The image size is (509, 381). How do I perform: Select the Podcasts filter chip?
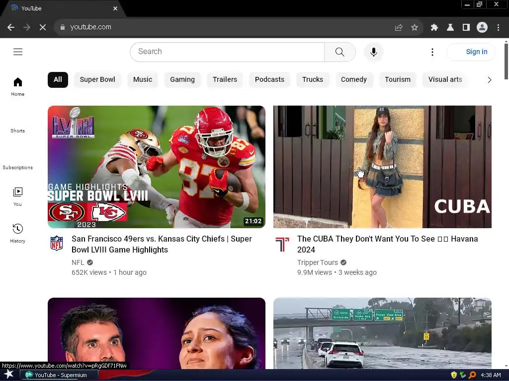[x=269, y=80]
